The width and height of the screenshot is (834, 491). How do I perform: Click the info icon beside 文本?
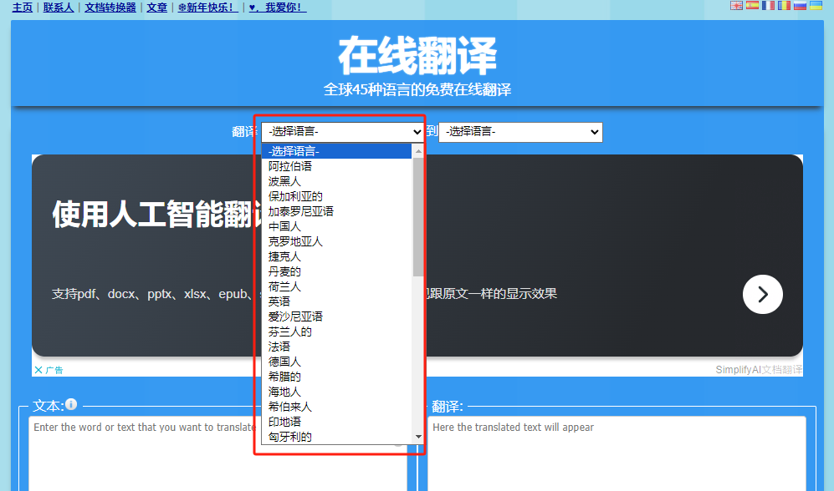click(71, 405)
